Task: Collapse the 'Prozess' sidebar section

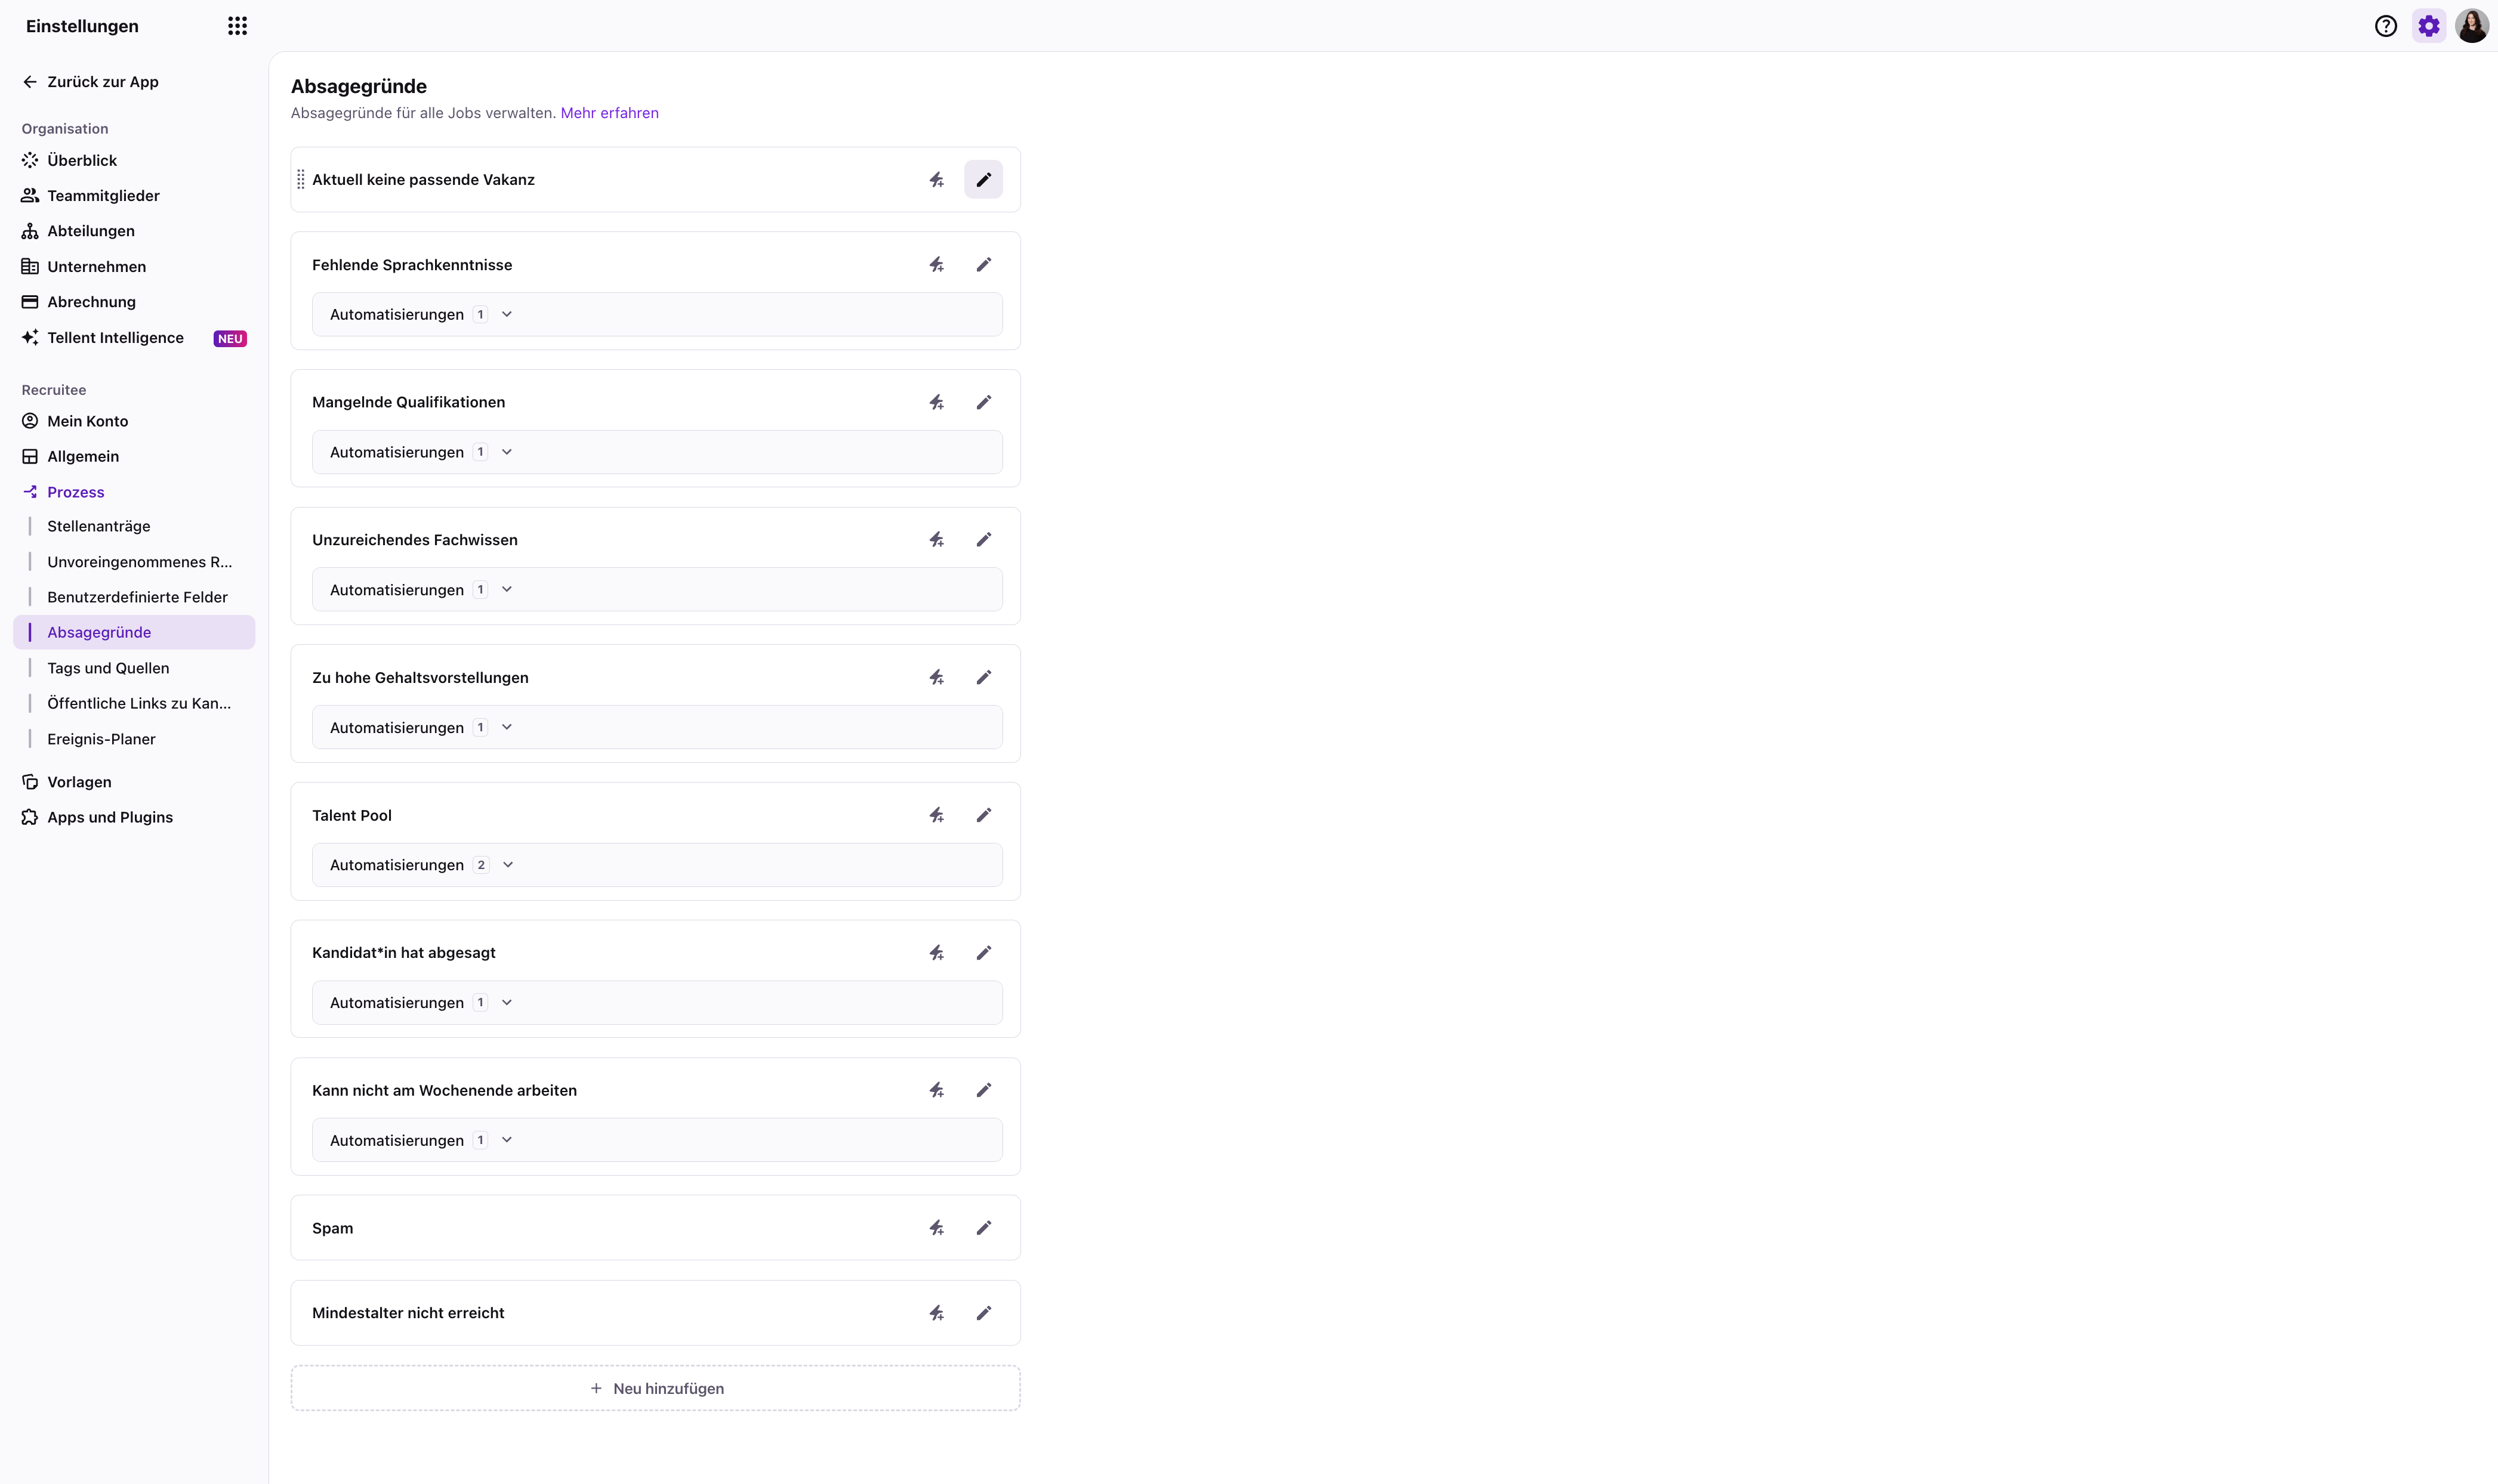Action: pos(75,492)
